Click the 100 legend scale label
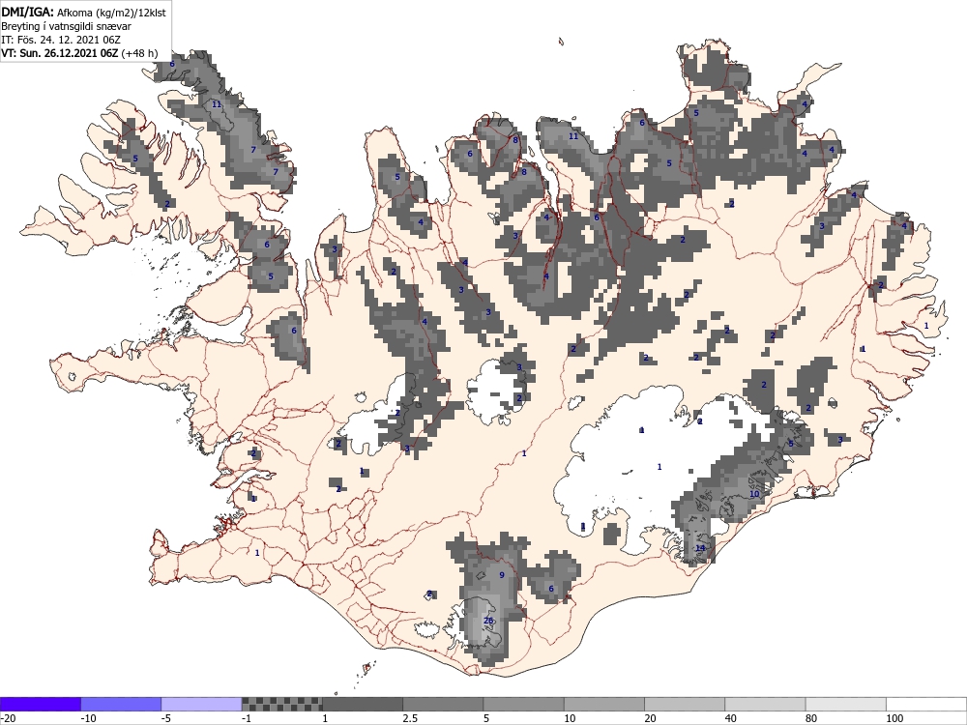This screenshot has width=967, height=725. [x=894, y=718]
